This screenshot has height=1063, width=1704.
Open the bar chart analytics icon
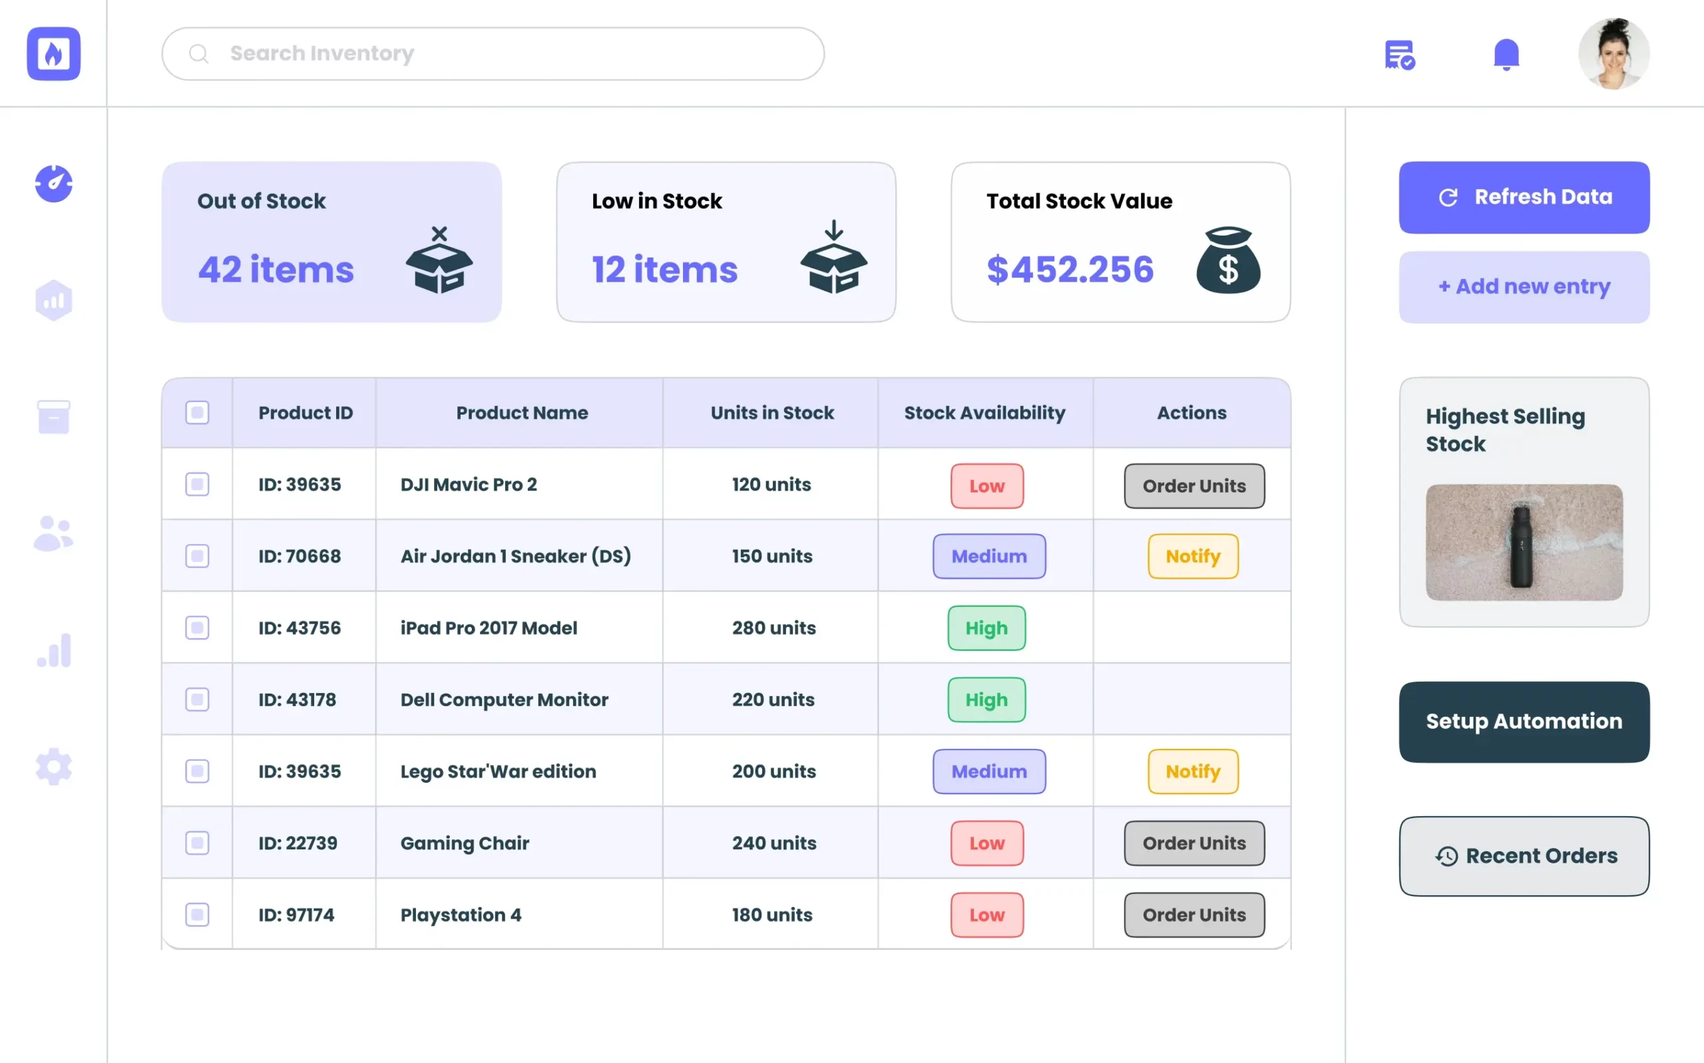tap(53, 650)
